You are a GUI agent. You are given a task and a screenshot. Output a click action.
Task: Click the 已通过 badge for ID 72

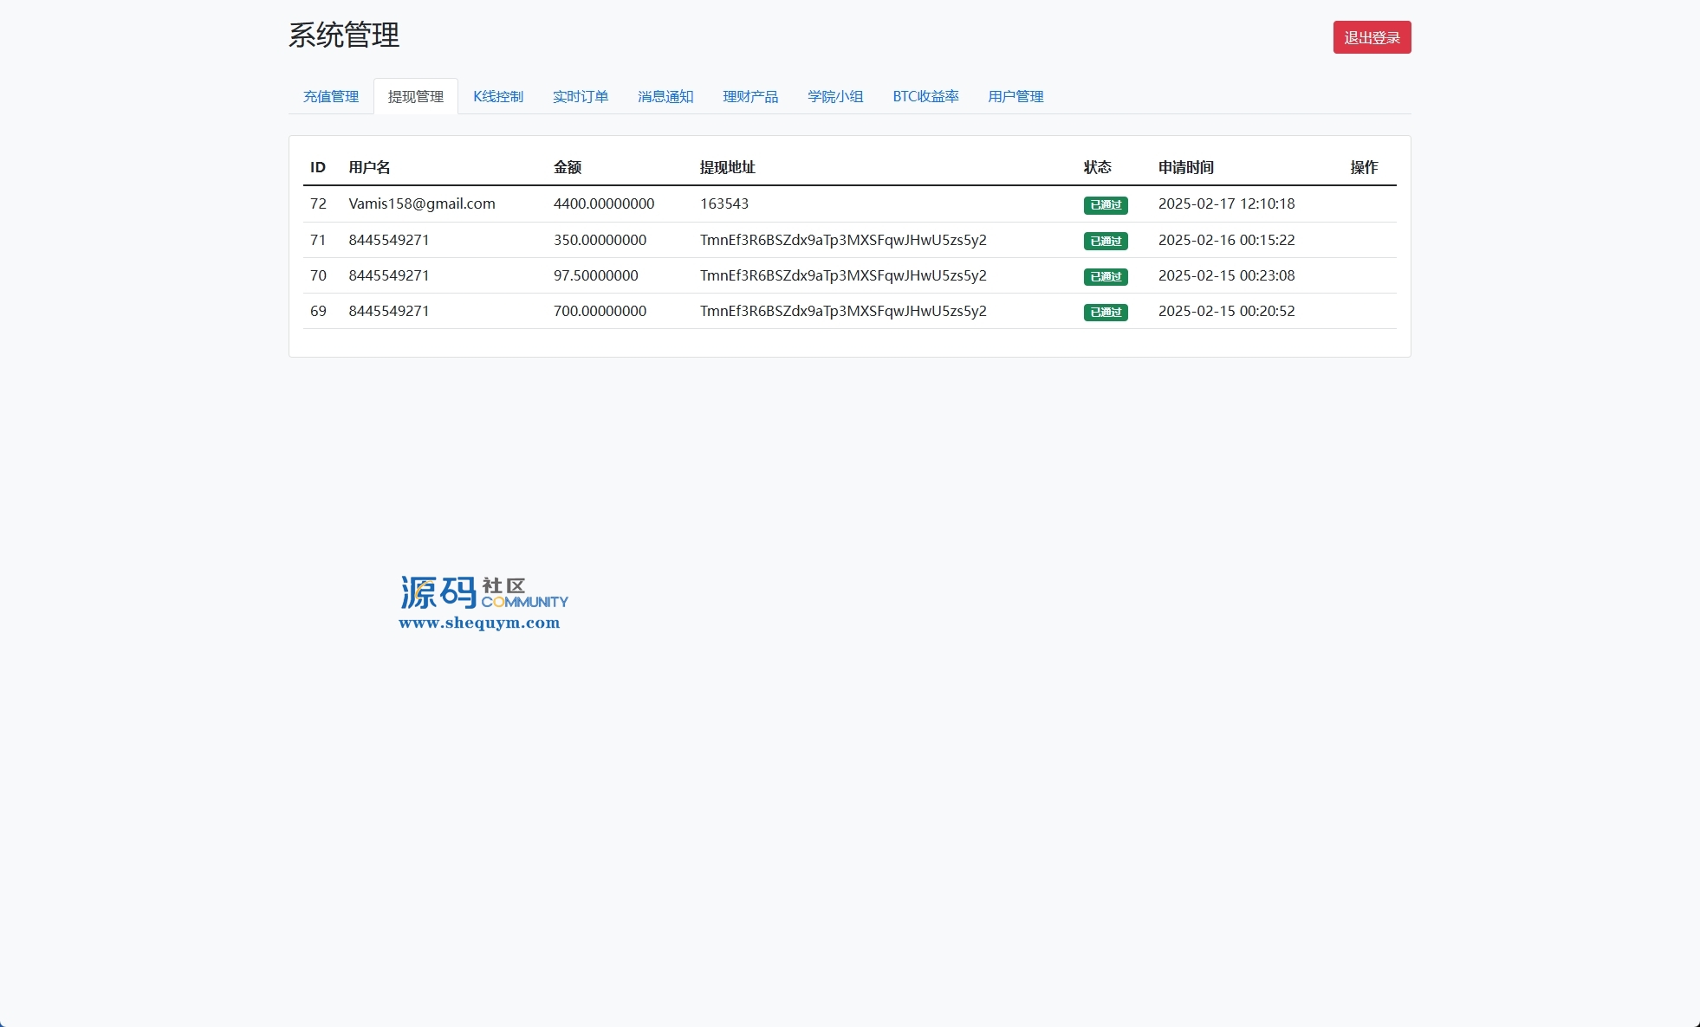point(1106,205)
